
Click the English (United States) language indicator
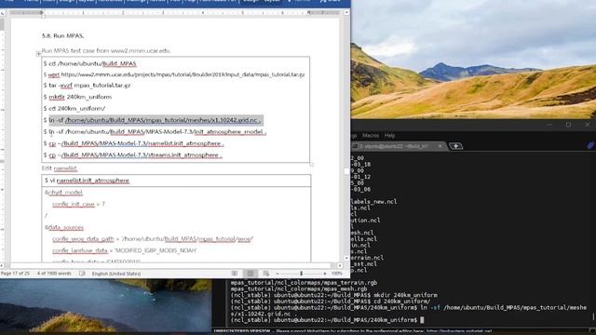pyautogui.click(x=115, y=274)
